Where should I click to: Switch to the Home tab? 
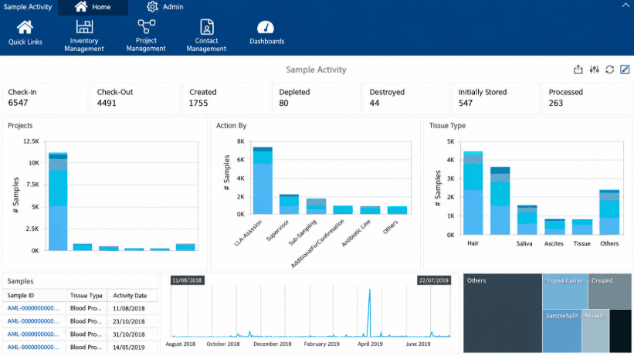[93, 7]
